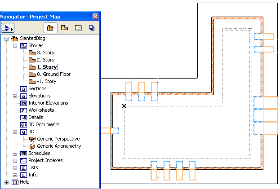Screen dimensions: 280x189
Task: Click the gray X cursor marker near bottom window
Action: pos(158,177)
